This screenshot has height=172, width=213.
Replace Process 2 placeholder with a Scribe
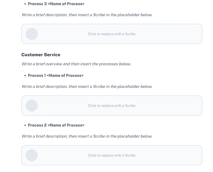coord(112,155)
